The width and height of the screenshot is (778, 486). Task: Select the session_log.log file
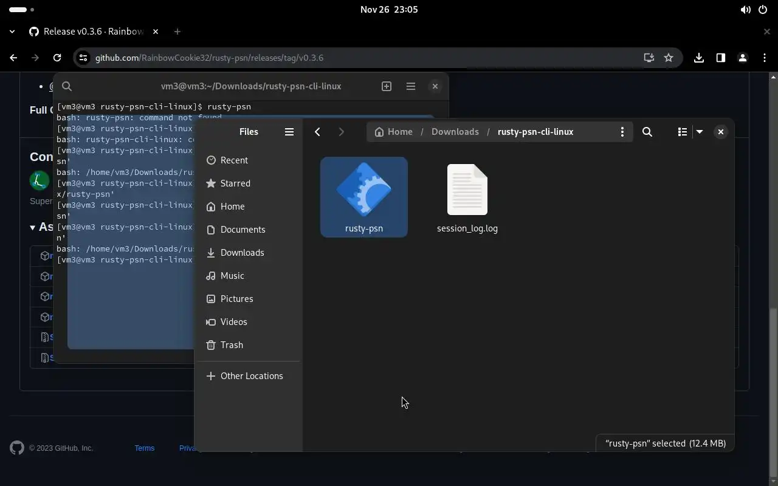point(467,198)
